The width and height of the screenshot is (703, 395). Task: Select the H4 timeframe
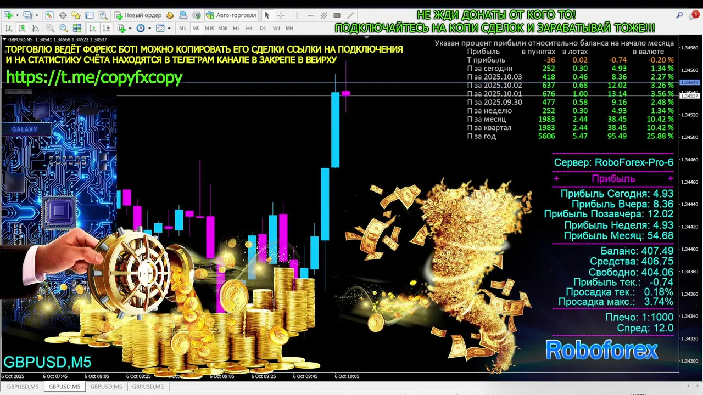(249, 29)
